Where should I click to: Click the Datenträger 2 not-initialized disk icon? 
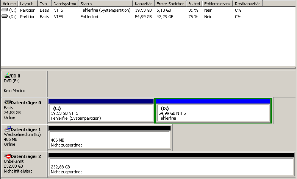8,156
